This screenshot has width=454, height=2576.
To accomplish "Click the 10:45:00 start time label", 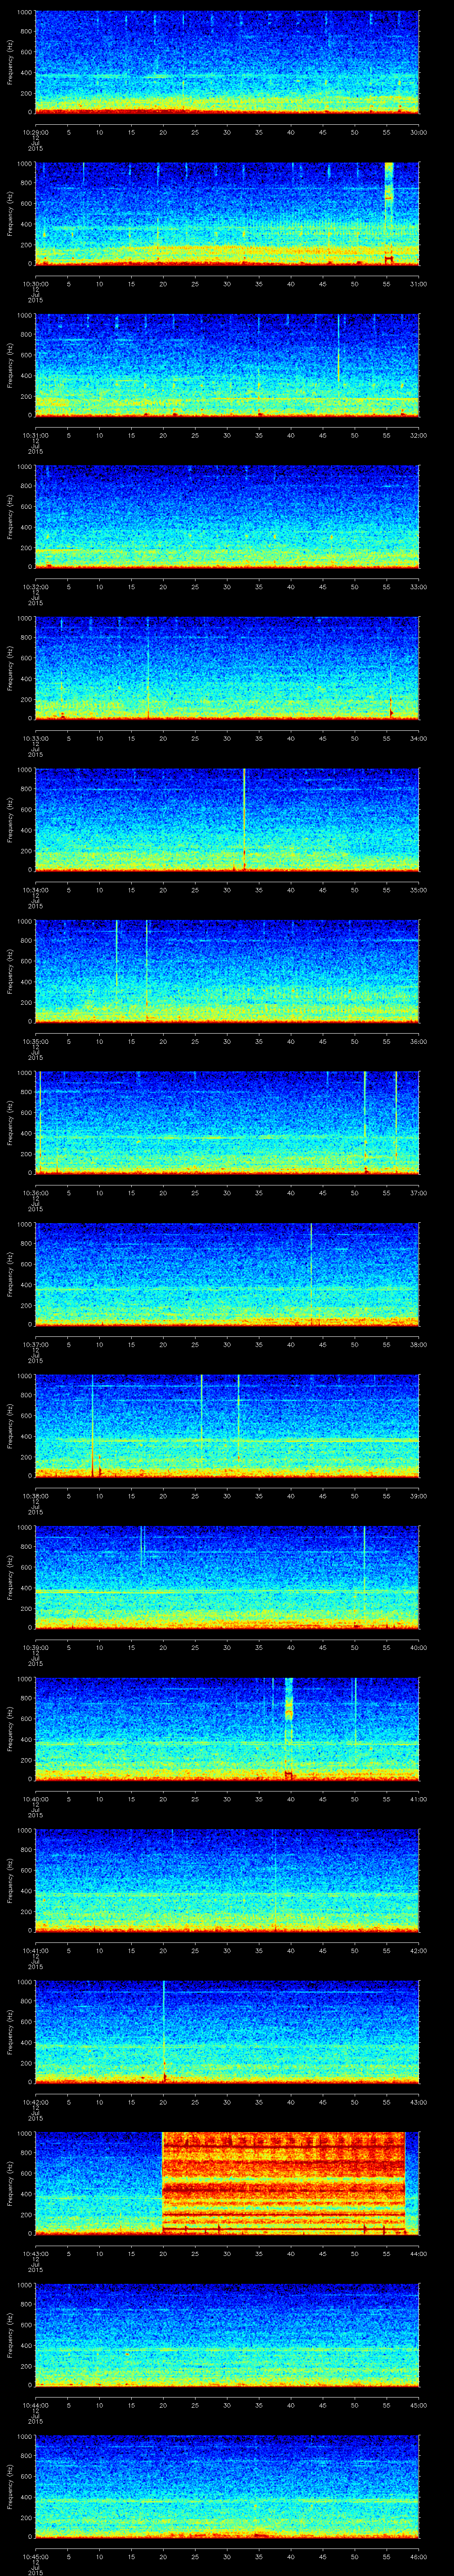I will tap(35, 2556).
